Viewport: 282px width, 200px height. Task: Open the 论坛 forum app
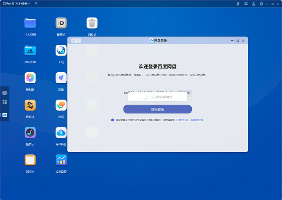tap(61, 105)
